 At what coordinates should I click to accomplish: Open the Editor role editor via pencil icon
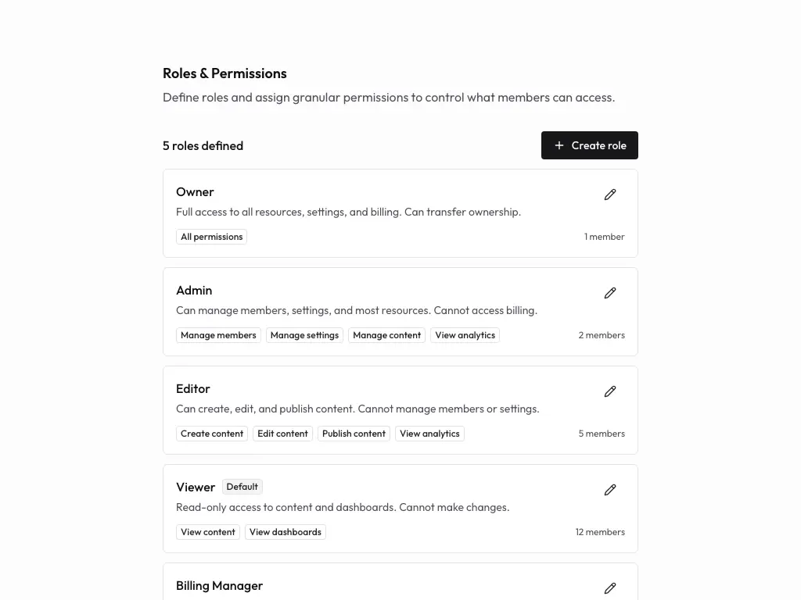pos(610,391)
